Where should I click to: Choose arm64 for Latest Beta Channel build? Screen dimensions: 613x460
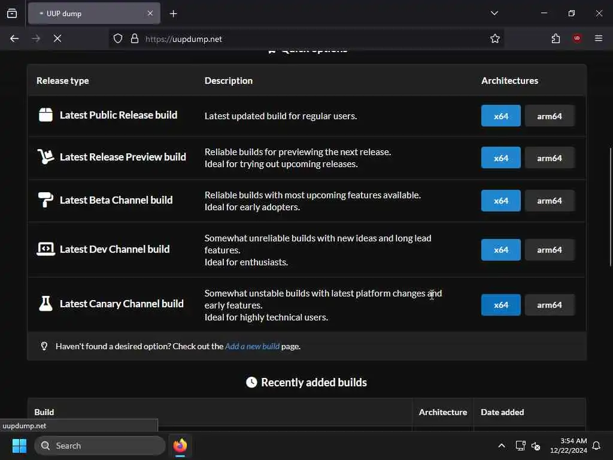[x=550, y=201]
